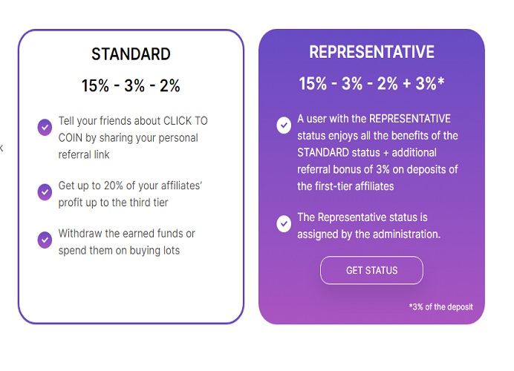Click the checkmark icon beside 'Get up to 20%'
This screenshot has height=371, width=514.
click(45, 192)
